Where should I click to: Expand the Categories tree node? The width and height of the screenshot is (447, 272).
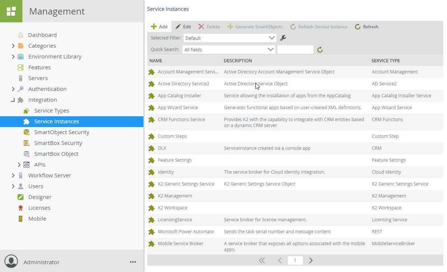[13, 46]
